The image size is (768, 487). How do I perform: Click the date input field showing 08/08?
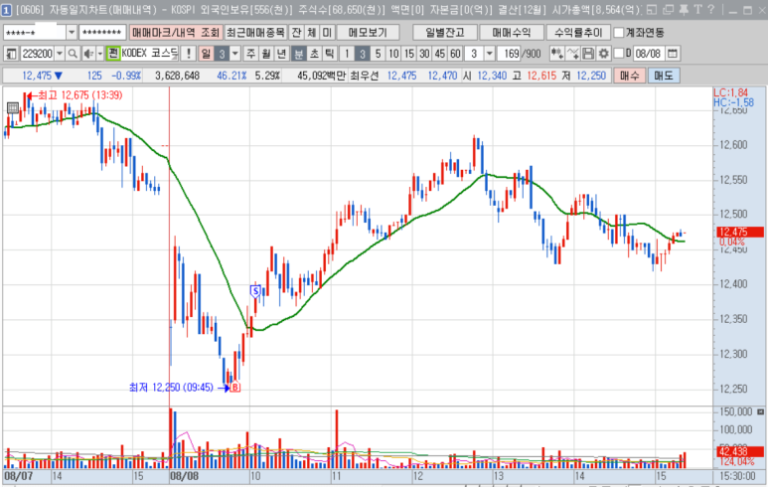click(x=644, y=53)
